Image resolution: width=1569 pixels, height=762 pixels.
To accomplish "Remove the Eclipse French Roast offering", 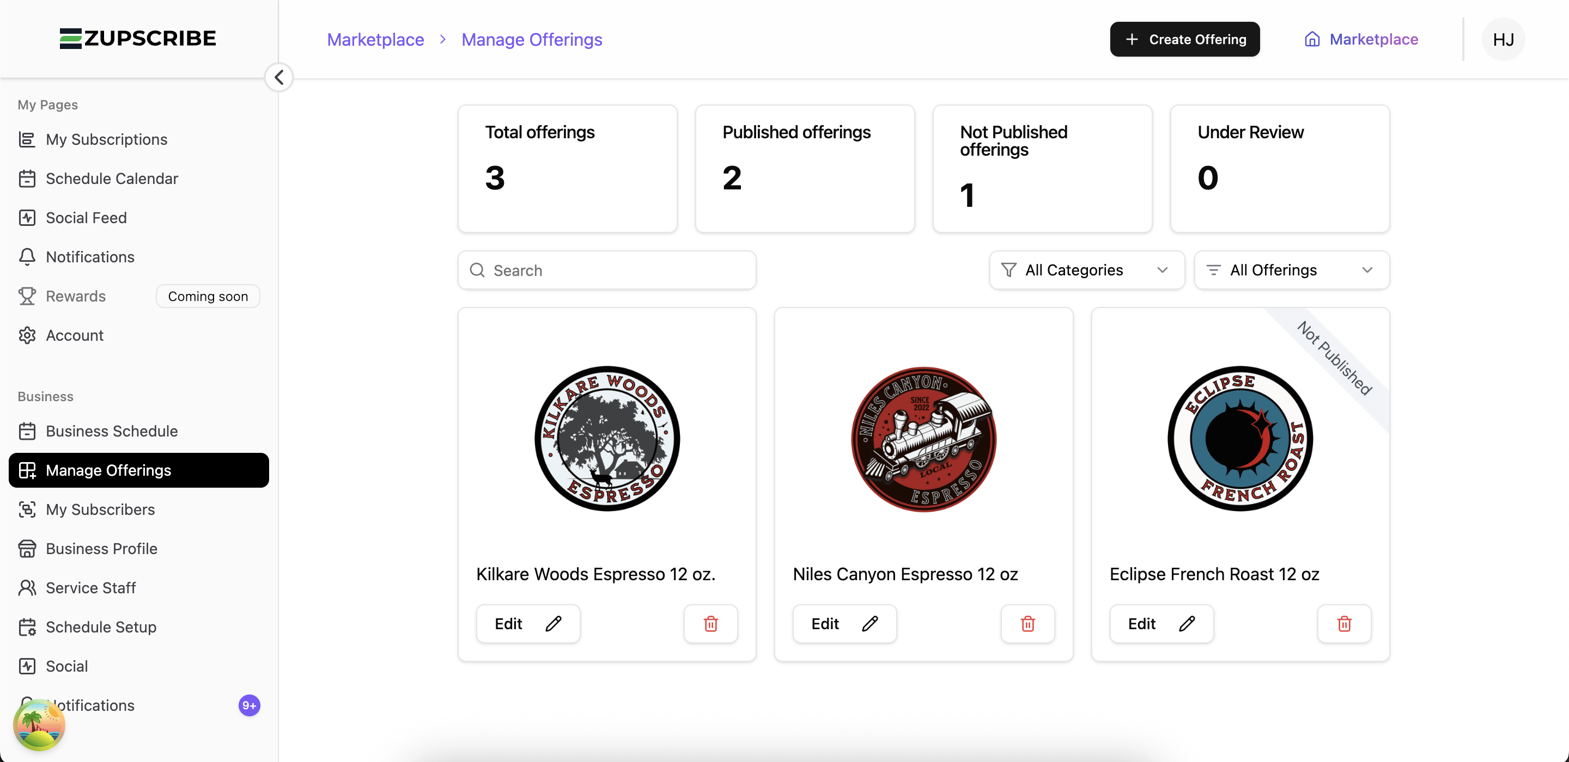I will (1344, 624).
